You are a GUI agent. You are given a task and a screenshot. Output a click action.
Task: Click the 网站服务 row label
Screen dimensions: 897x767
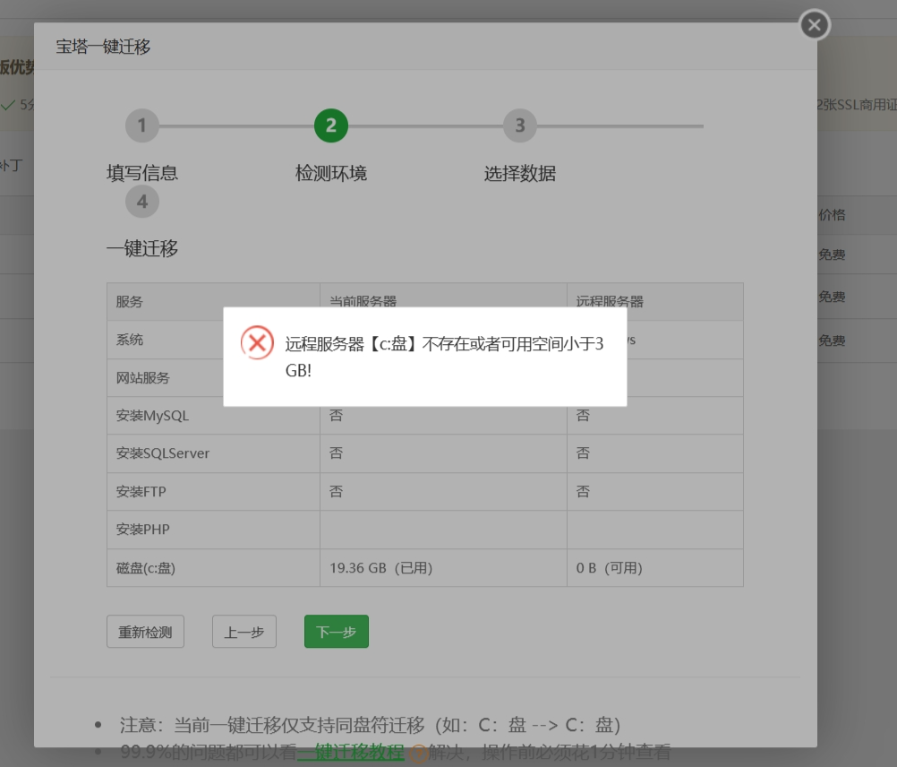[143, 378]
